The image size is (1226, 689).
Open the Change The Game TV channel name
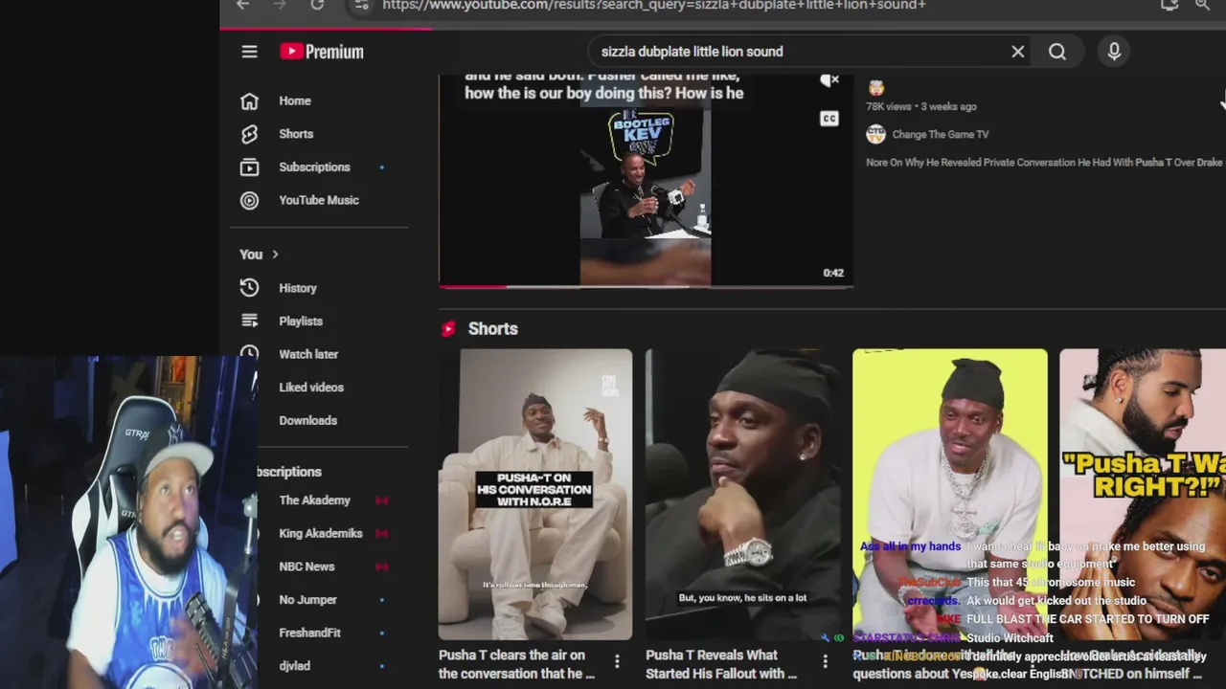click(x=941, y=135)
